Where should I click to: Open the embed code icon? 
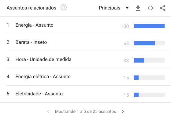150,8
